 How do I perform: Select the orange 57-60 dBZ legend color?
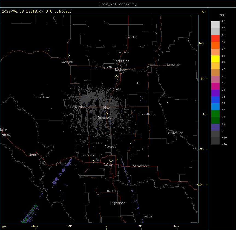[215, 45]
